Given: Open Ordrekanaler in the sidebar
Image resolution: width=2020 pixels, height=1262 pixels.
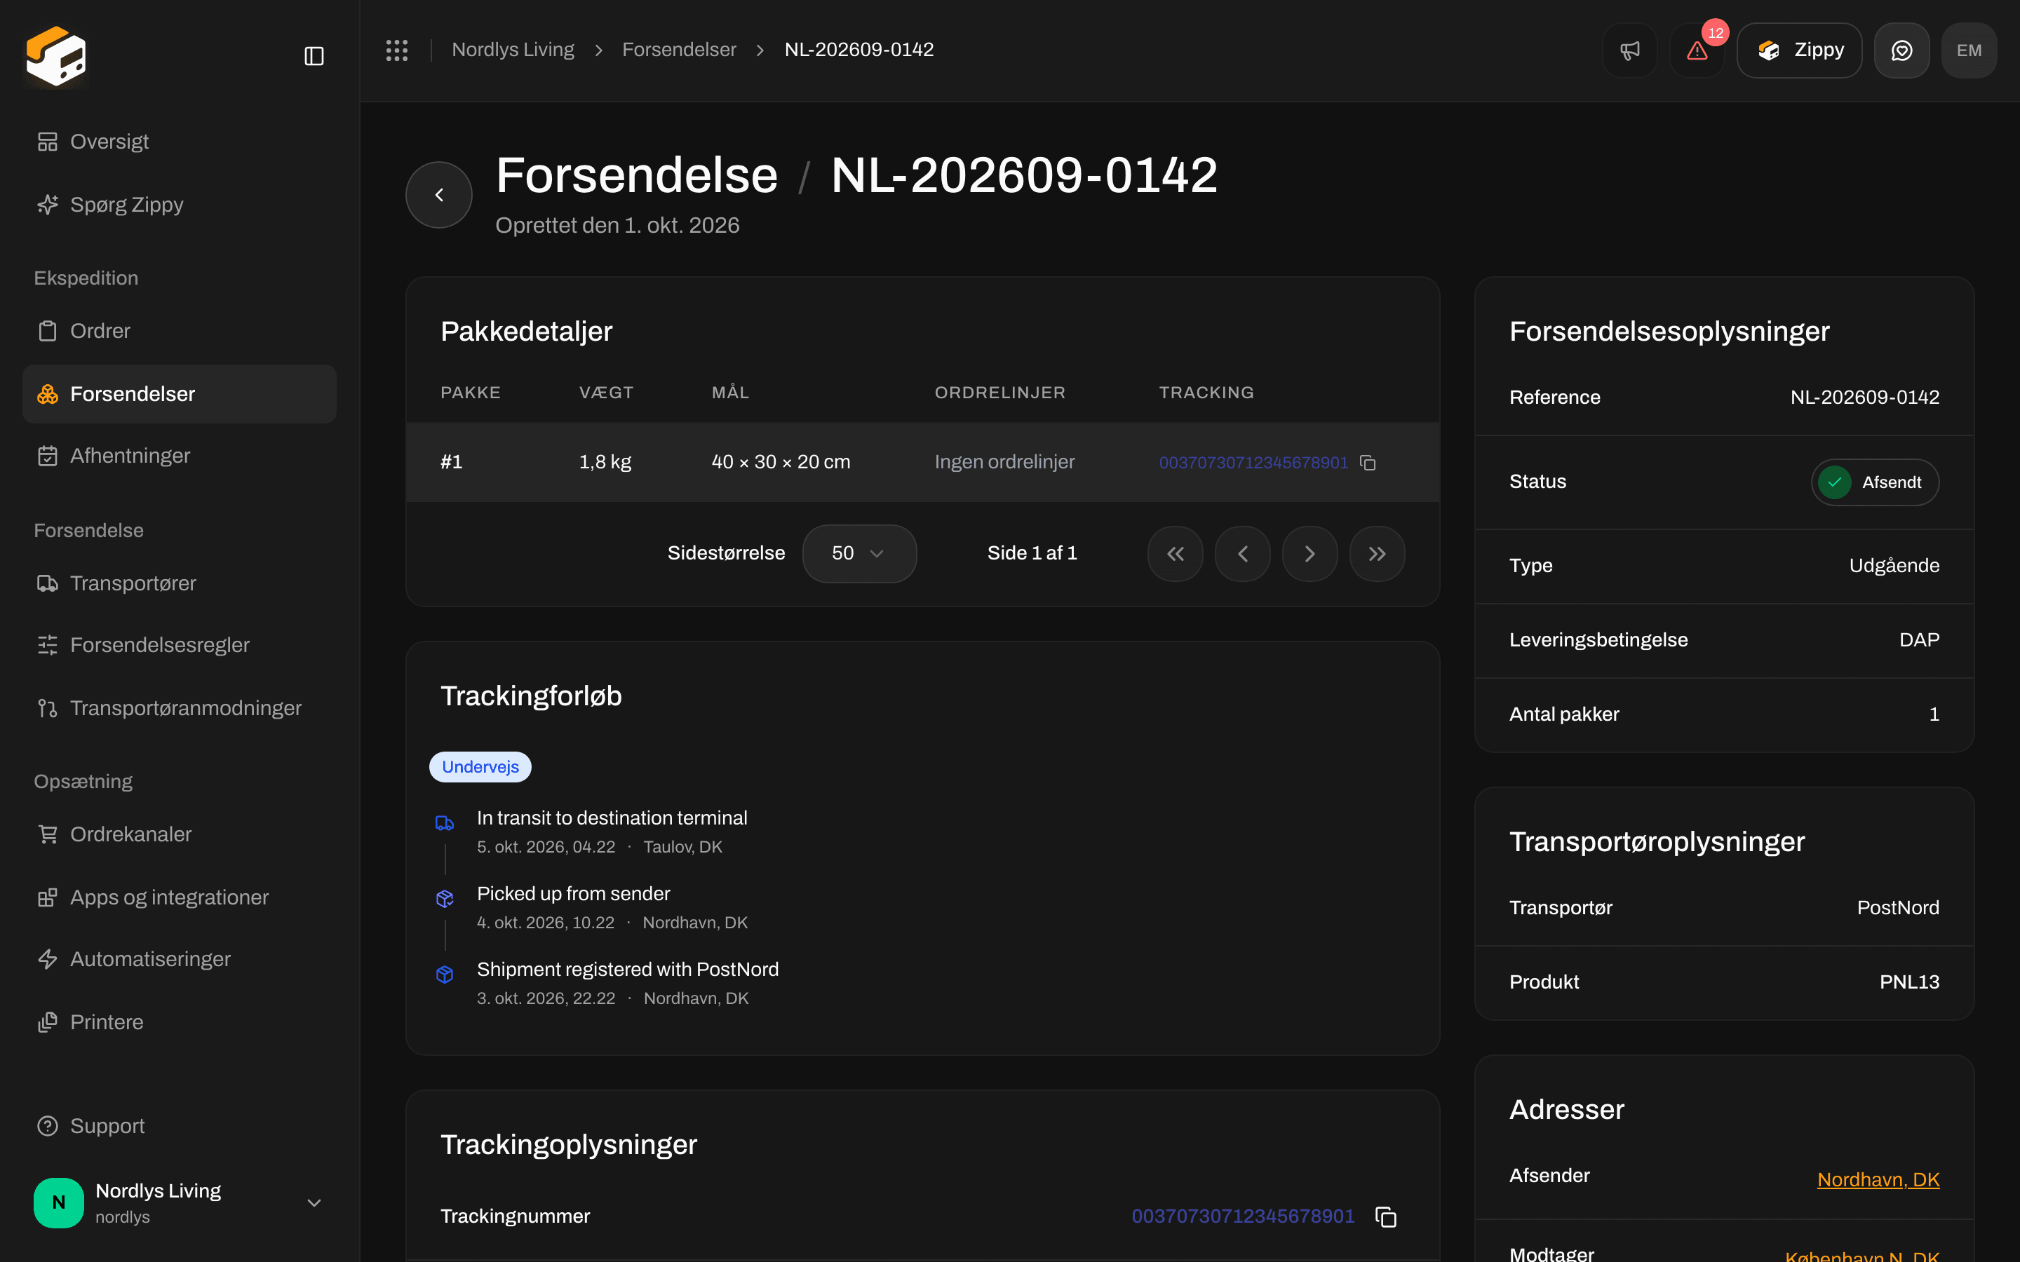Looking at the screenshot, I should coord(180,834).
